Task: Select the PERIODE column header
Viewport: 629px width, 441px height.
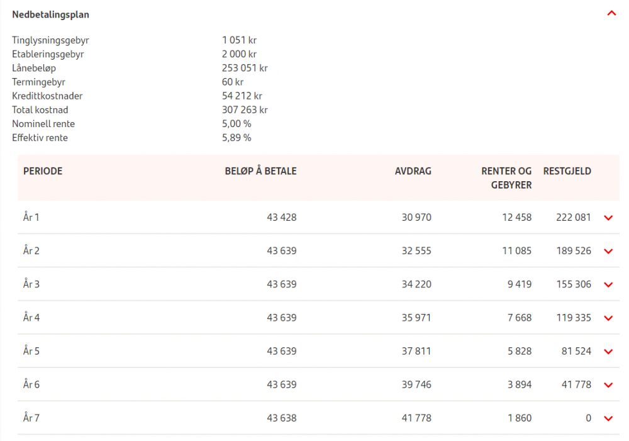Action: 43,171
